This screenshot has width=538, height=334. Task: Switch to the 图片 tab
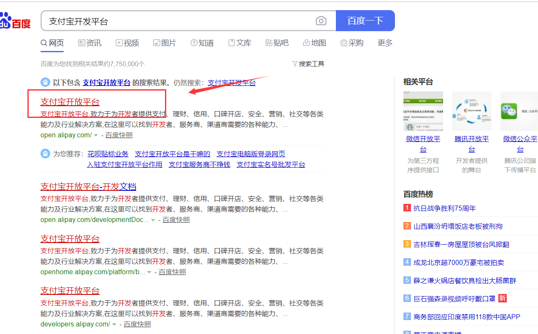[x=165, y=43]
